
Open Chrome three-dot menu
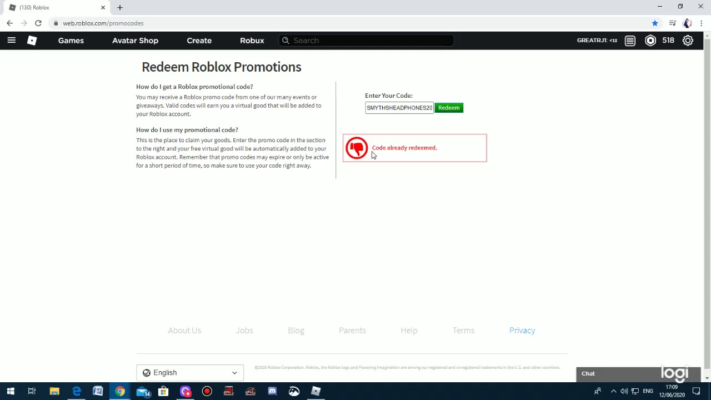pyautogui.click(x=702, y=23)
